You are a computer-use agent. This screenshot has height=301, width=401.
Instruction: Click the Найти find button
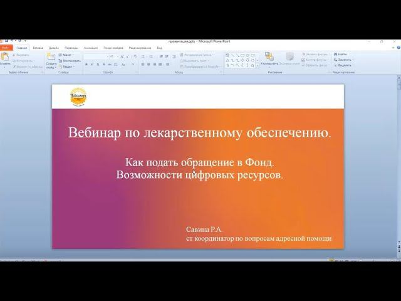(x=342, y=55)
